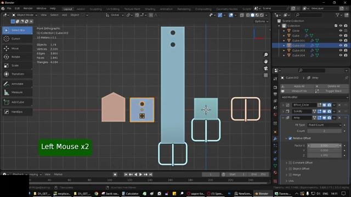
Task: Uncheck the Relative Offset checkbox
Action: (x=290, y=138)
